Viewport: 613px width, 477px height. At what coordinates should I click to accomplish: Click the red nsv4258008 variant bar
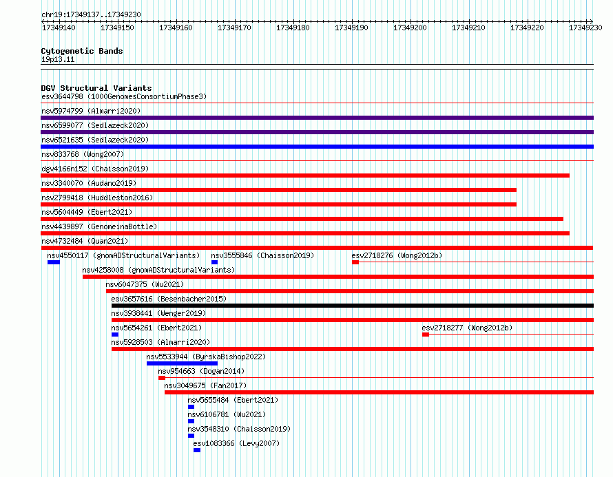[338, 277]
